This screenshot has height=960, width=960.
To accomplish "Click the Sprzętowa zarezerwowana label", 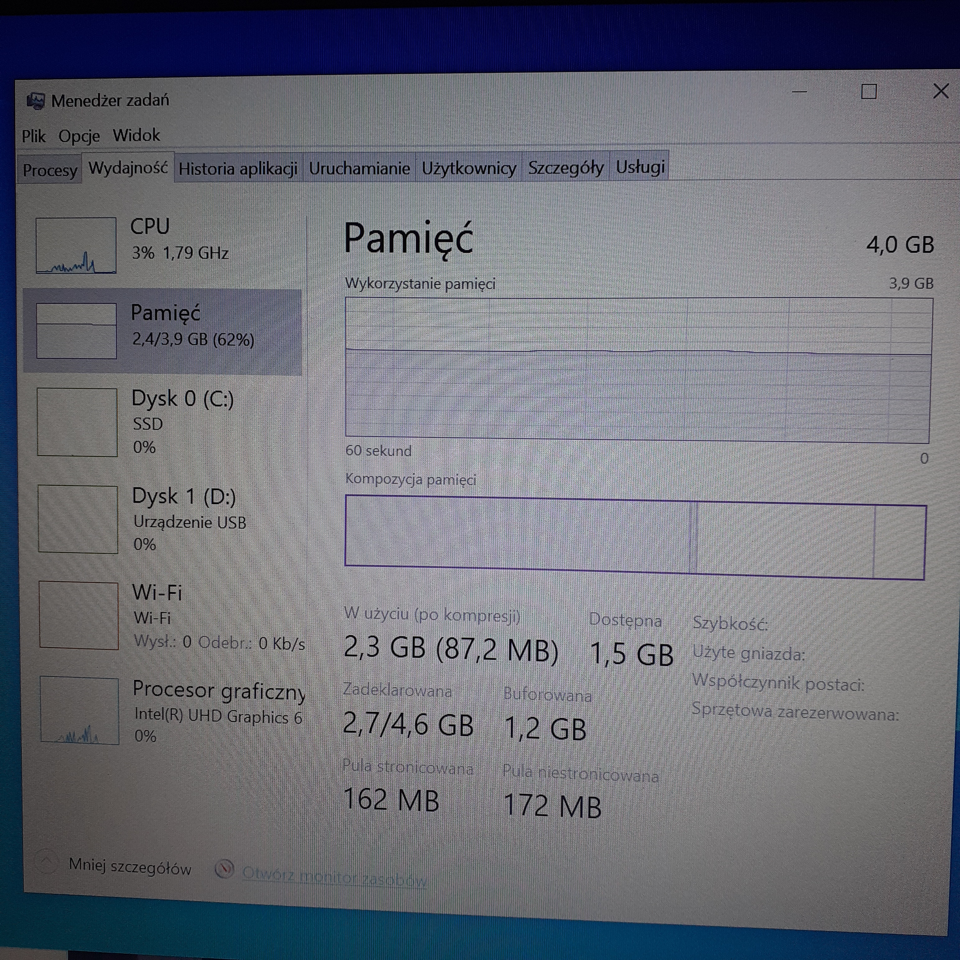I will coord(795,712).
